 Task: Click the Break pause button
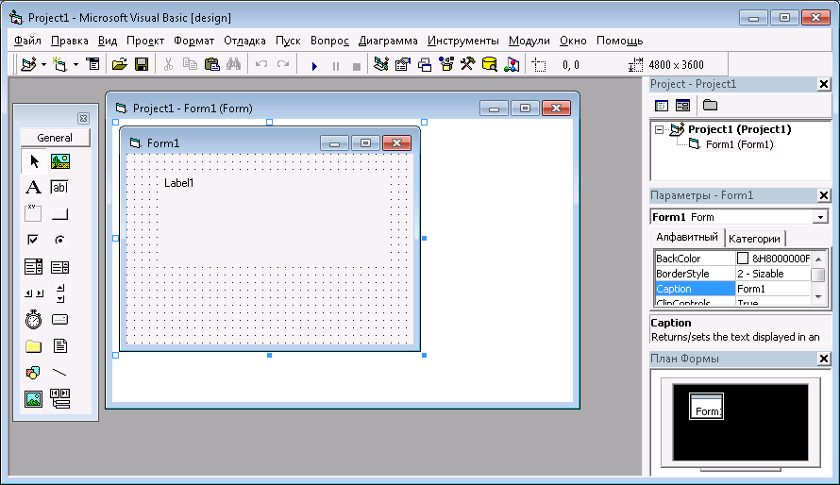336,66
